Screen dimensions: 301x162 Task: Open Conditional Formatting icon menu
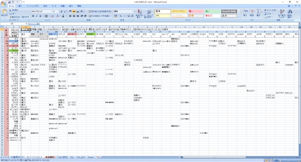pyautogui.click(x=139, y=12)
